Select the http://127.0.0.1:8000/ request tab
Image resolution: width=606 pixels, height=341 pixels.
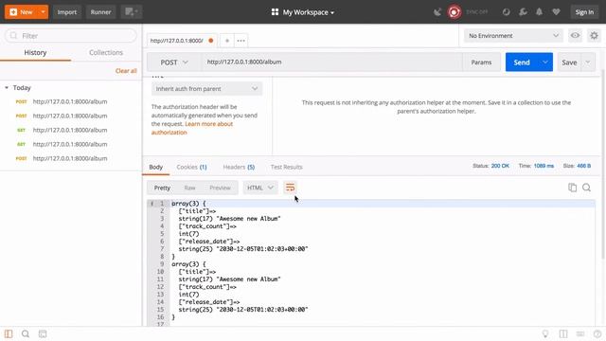(x=181, y=41)
